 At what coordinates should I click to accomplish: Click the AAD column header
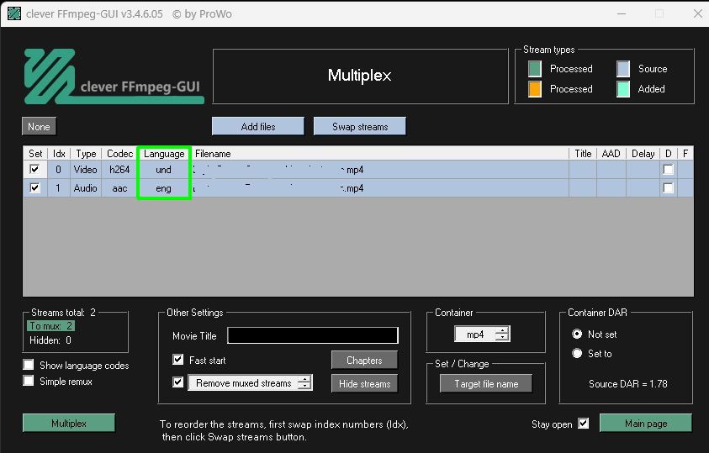(x=611, y=154)
